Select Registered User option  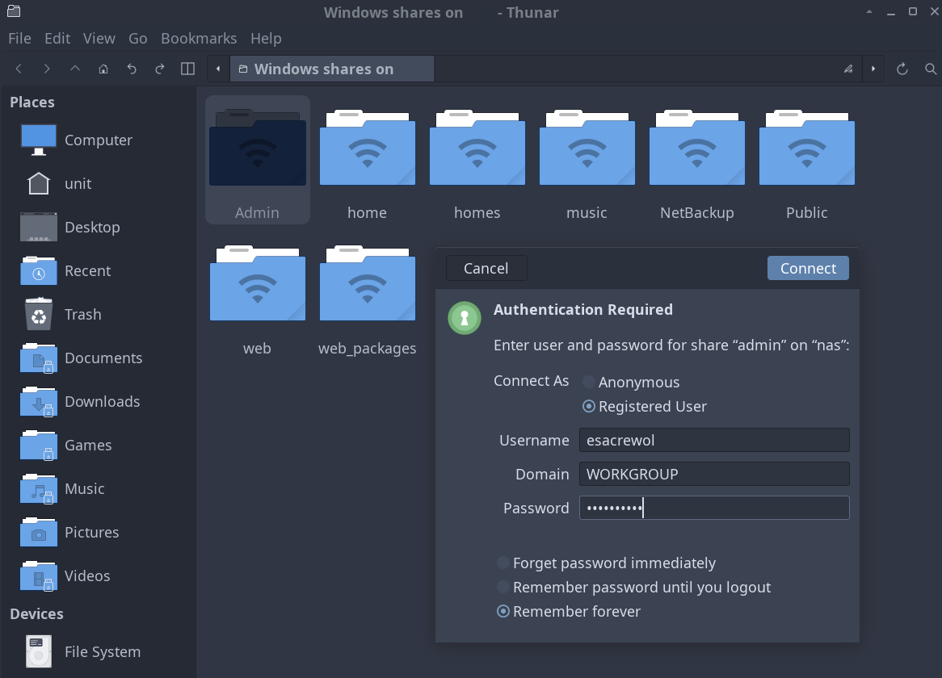pos(645,407)
